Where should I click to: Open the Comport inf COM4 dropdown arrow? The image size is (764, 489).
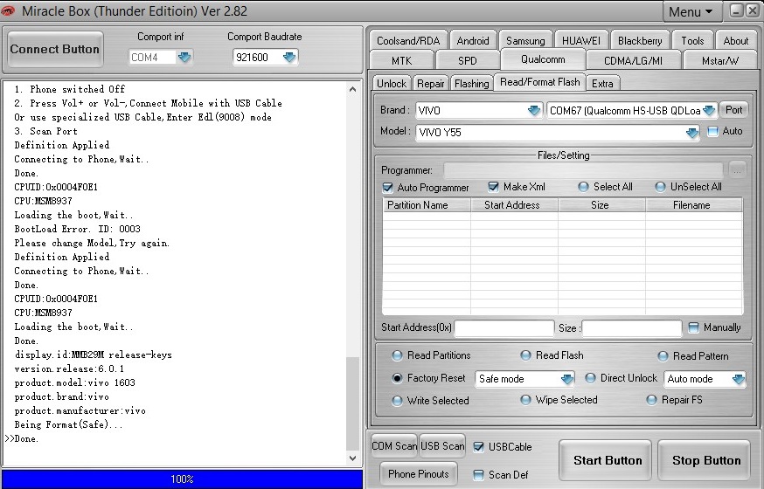184,58
